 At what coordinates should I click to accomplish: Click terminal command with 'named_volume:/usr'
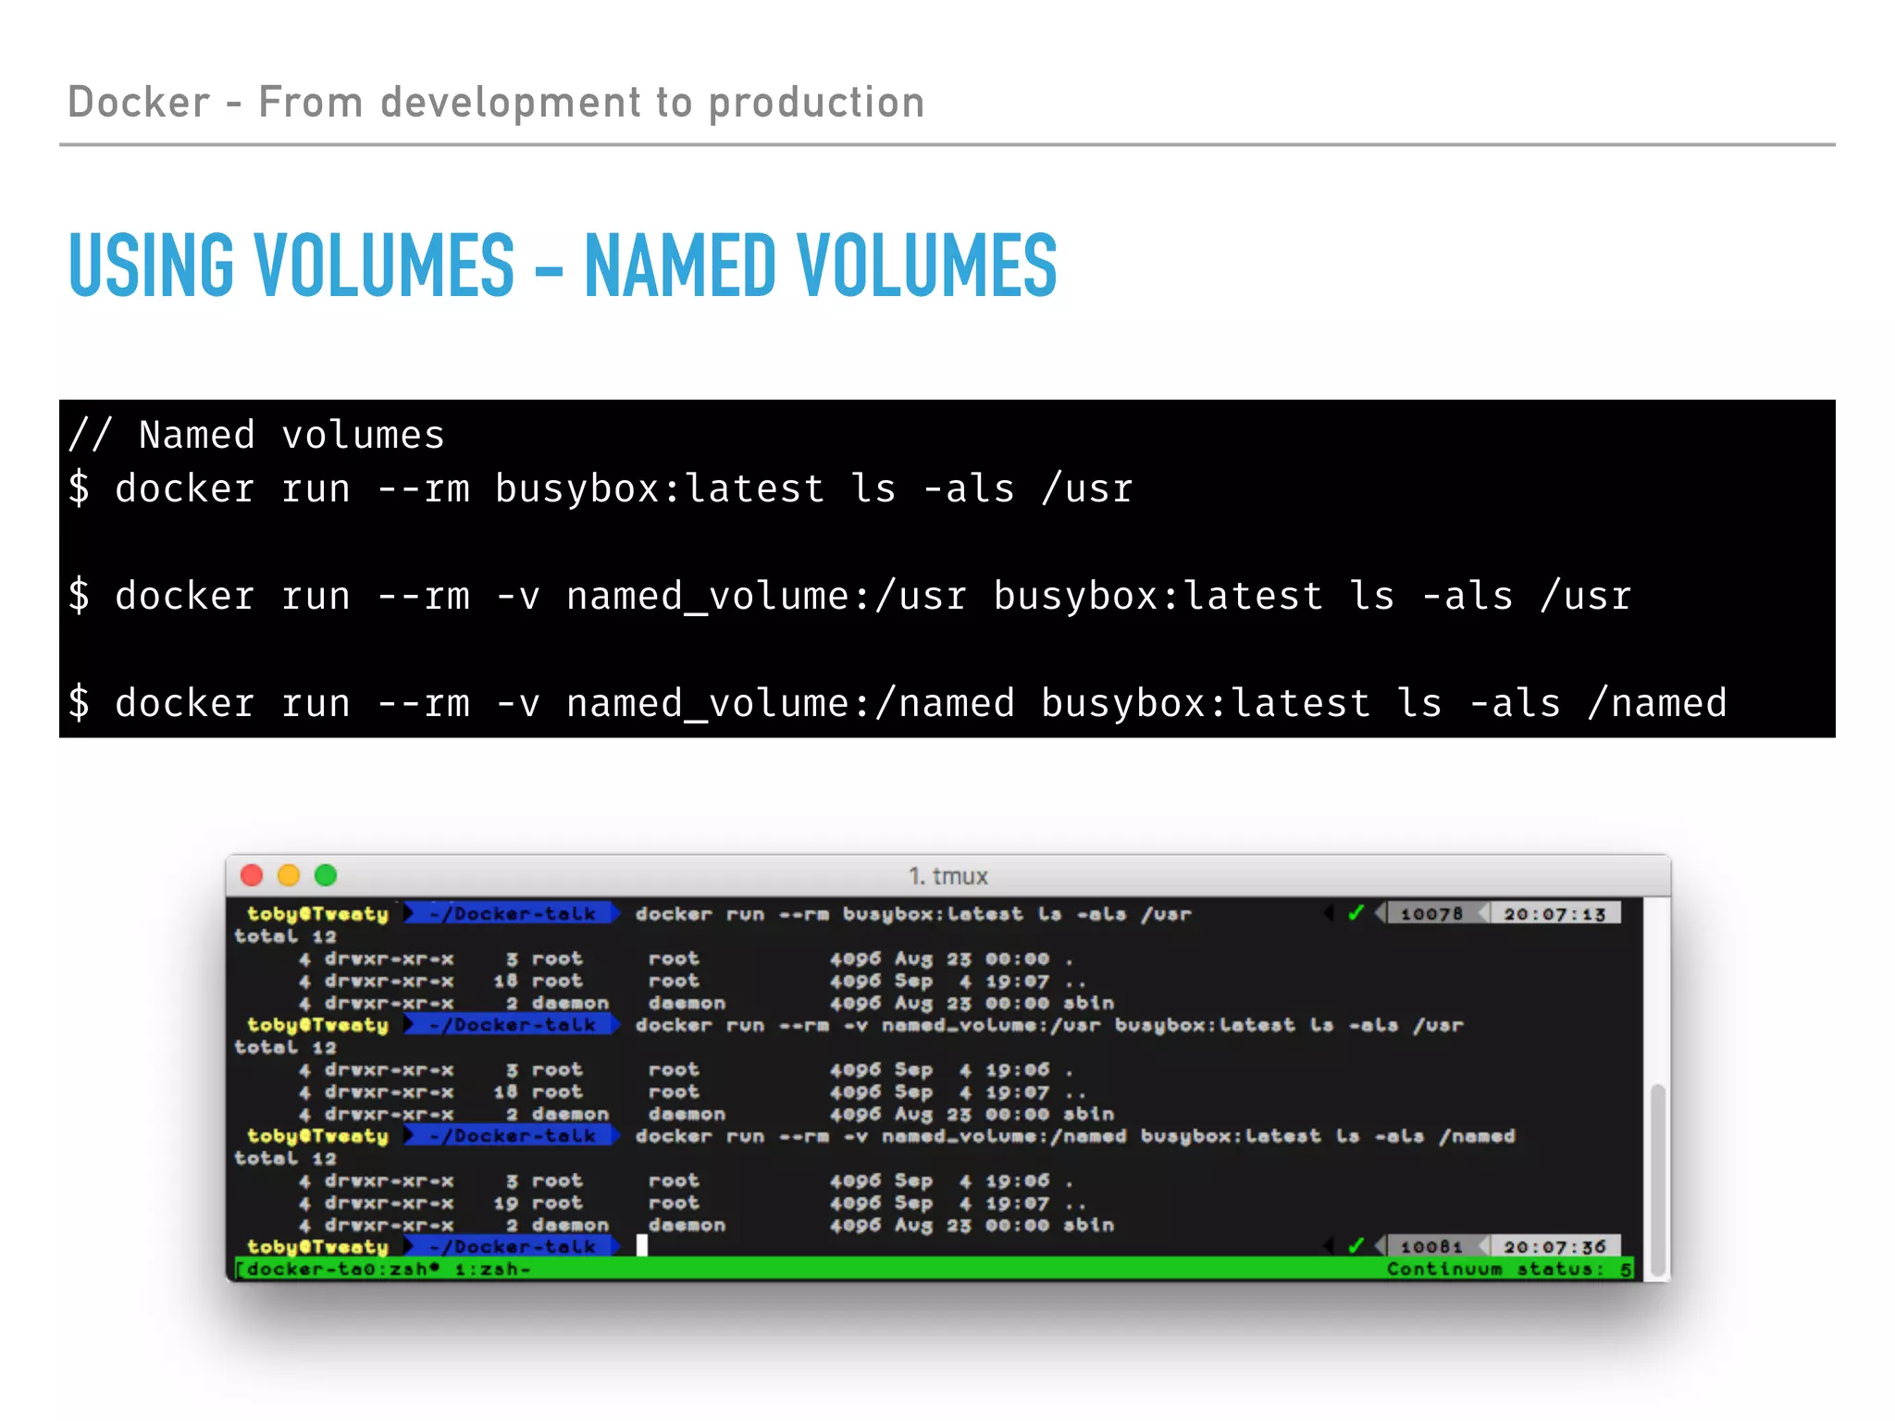point(1049,1025)
